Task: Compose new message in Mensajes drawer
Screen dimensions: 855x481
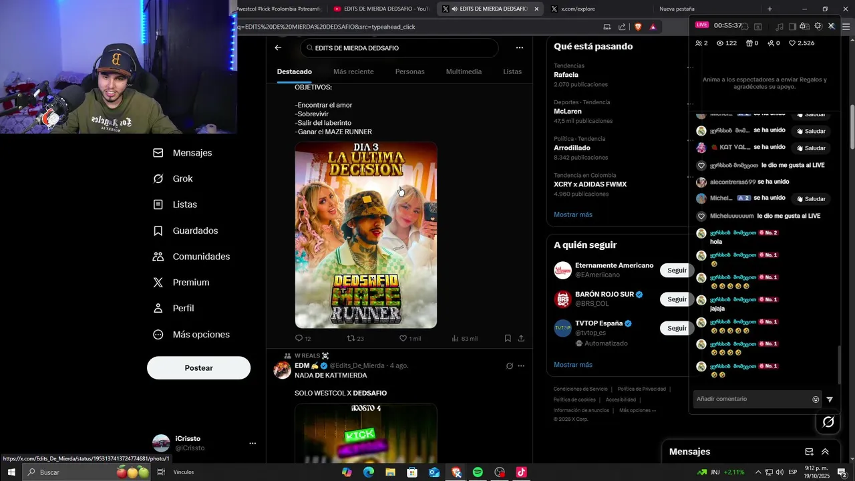Action: coord(809,452)
